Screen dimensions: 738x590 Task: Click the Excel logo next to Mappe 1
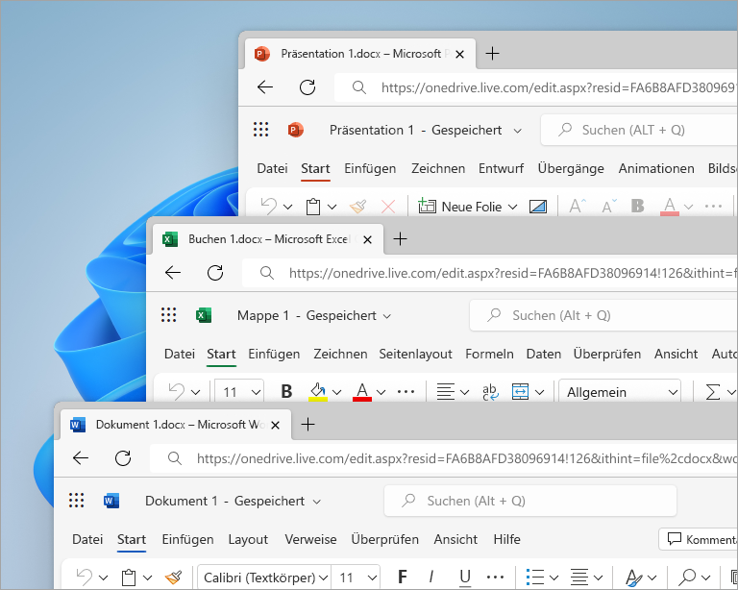click(204, 315)
